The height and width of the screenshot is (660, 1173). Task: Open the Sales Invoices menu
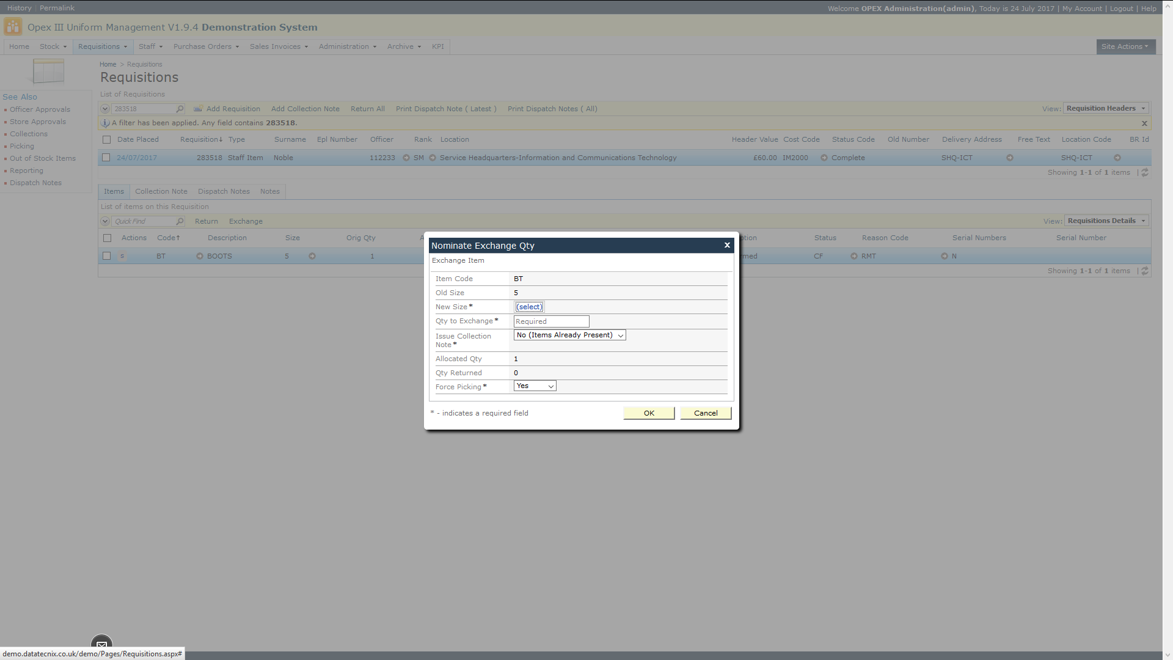[x=279, y=46]
